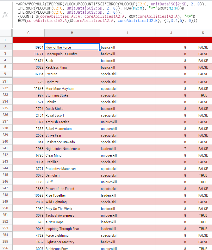Click cell 'Wild Lightning'
This screenshot has height=250, width=212.
pos(72,202)
